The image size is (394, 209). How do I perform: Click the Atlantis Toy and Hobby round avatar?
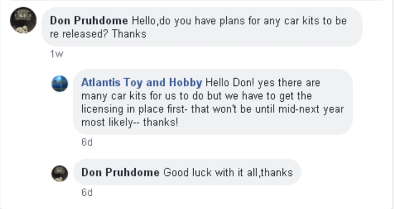coord(60,84)
